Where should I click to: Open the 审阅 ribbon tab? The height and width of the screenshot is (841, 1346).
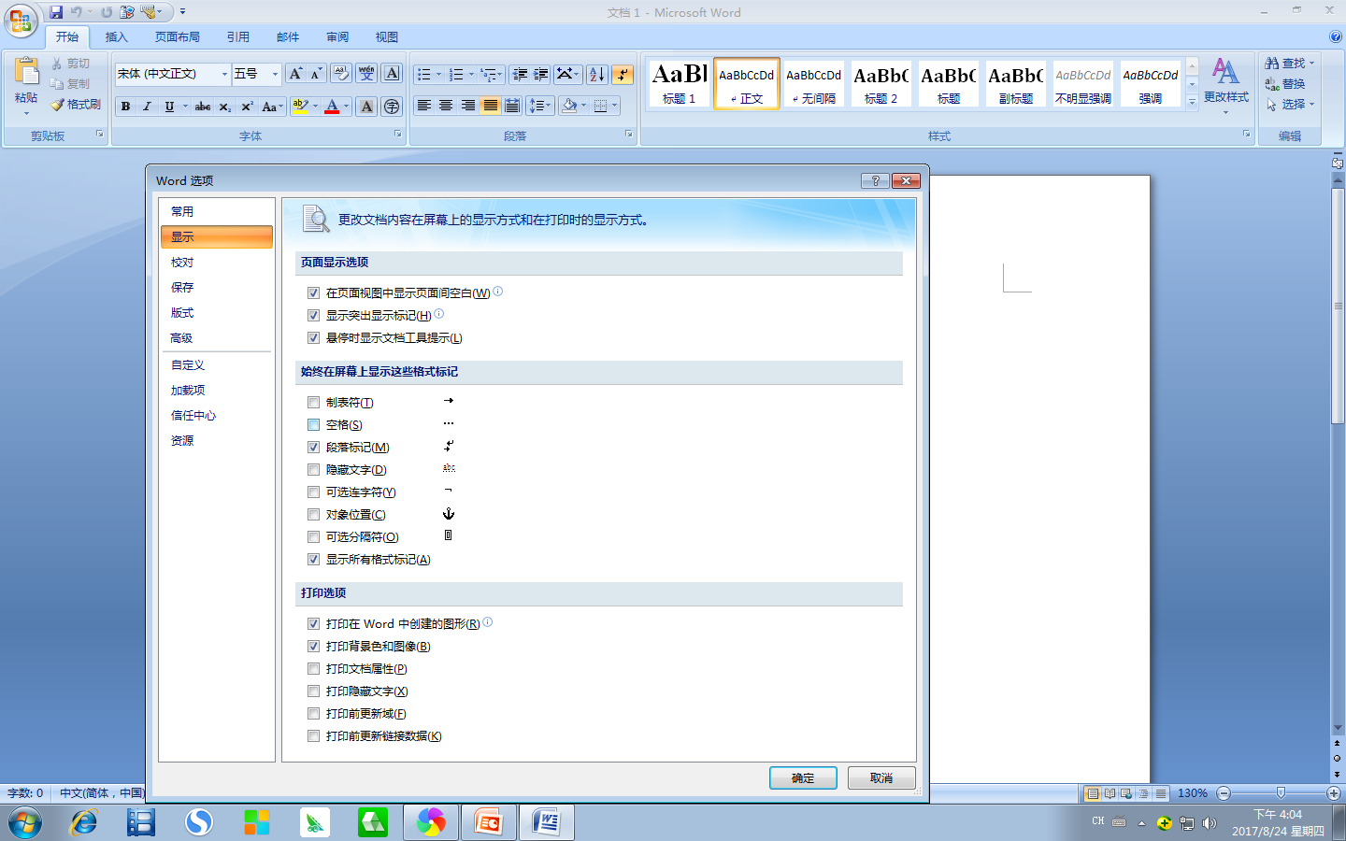pyautogui.click(x=337, y=37)
